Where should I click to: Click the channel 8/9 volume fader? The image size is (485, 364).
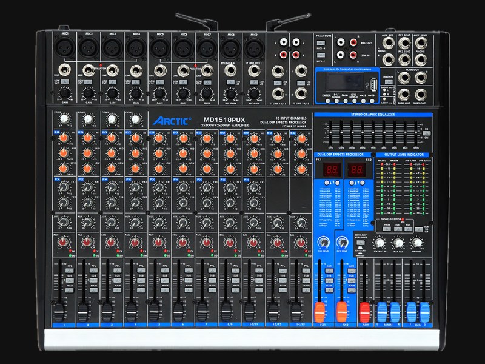point(226,312)
